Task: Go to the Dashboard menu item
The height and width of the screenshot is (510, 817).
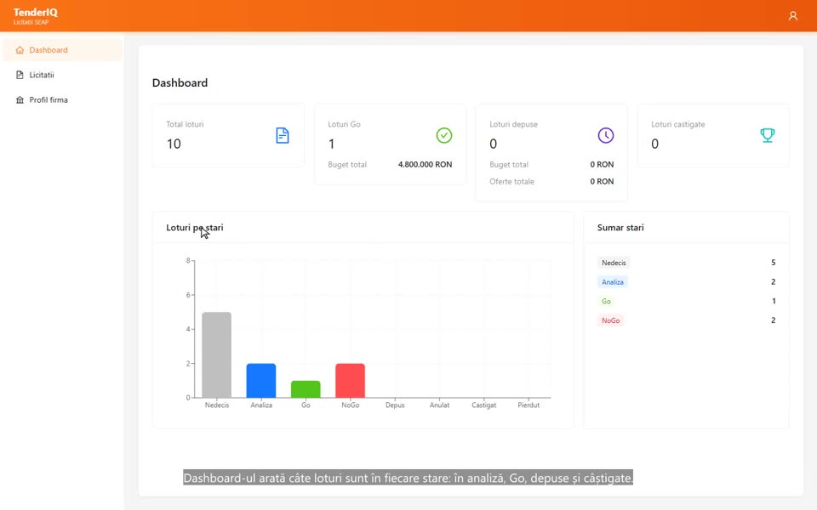Action: [62, 50]
